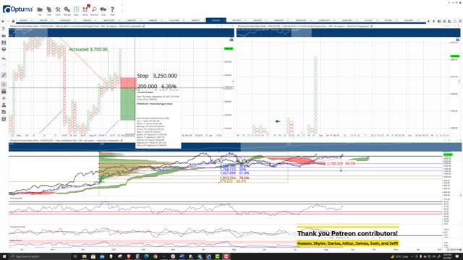Click the green Data icon
The image size is (463, 260).
tap(76, 10)
